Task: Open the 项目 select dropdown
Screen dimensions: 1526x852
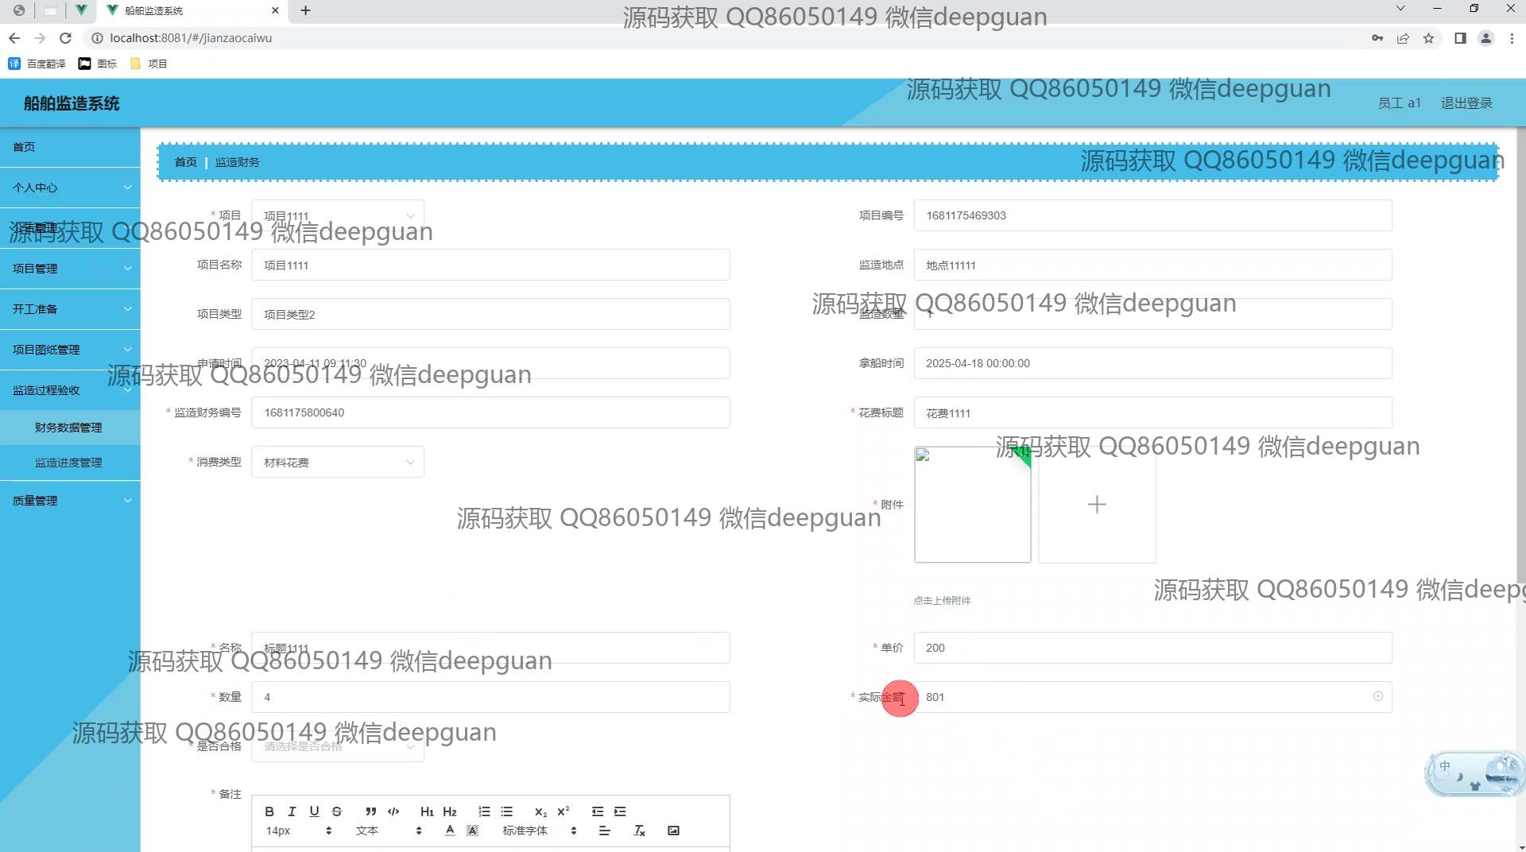Action: pyautogui.click(x=338, y=215)
